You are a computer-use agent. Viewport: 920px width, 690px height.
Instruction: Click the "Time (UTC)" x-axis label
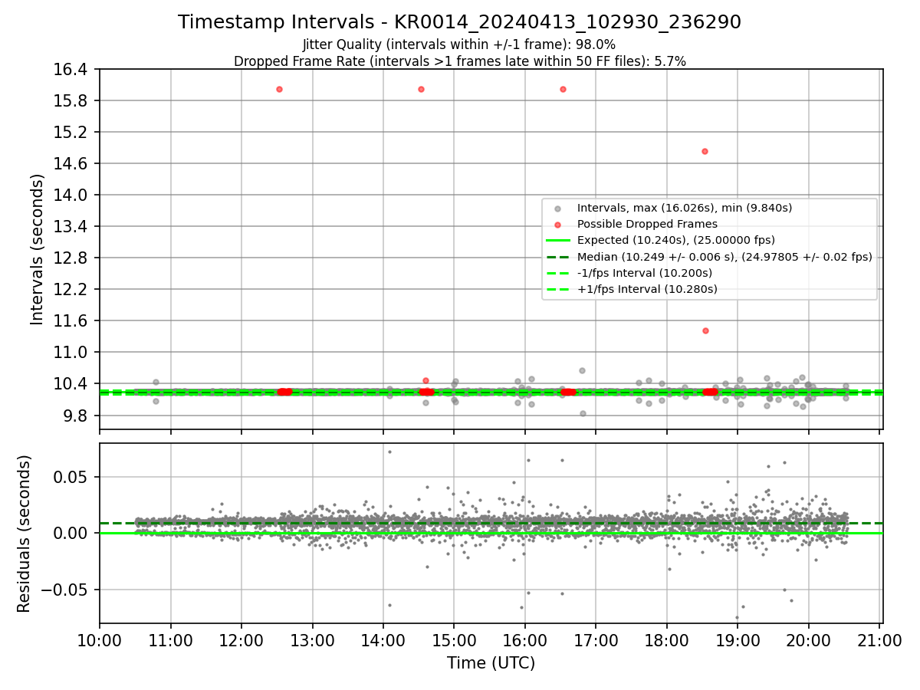click(491, 663)
